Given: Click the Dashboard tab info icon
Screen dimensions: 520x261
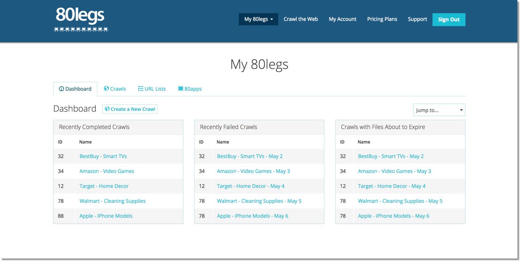Looking at the screenshot, I should (61, 89).
